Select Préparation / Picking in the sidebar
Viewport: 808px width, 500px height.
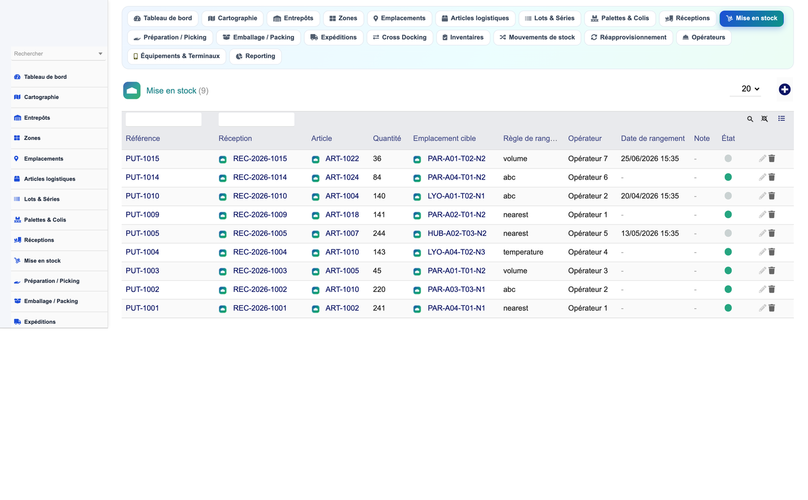(59, 281)
